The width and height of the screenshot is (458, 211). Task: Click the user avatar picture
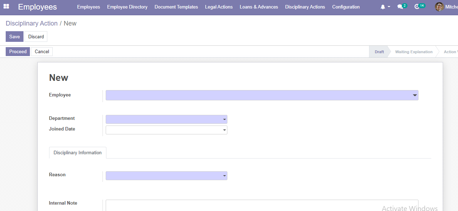[x=439, y=7]
